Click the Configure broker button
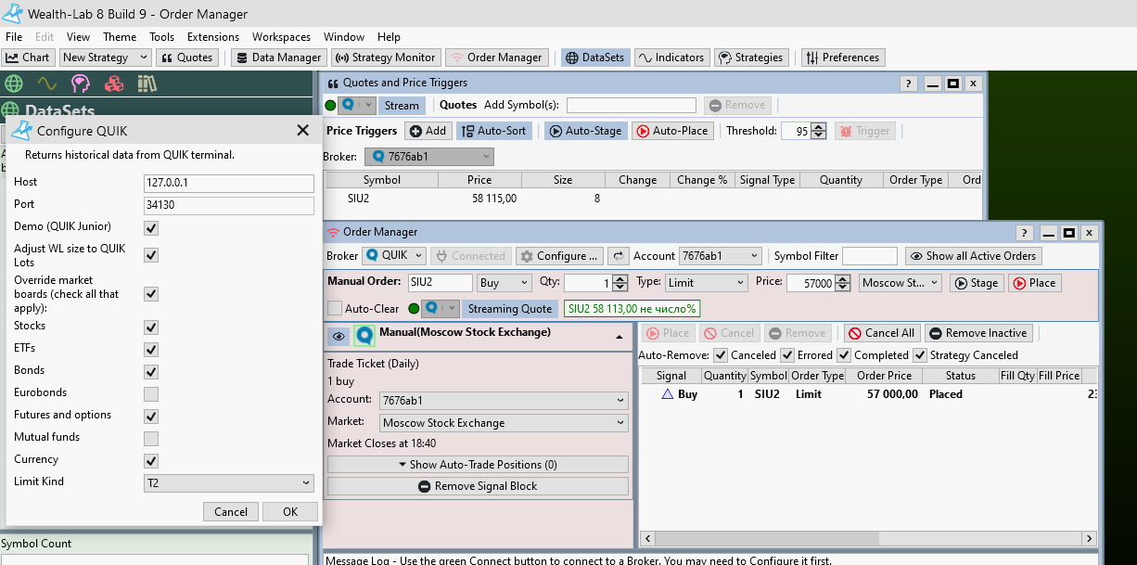1137x565 pixels. (560, 256)
